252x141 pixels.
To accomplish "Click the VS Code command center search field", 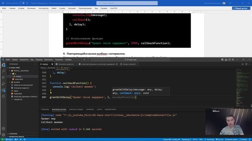I will tap(130, 60).
